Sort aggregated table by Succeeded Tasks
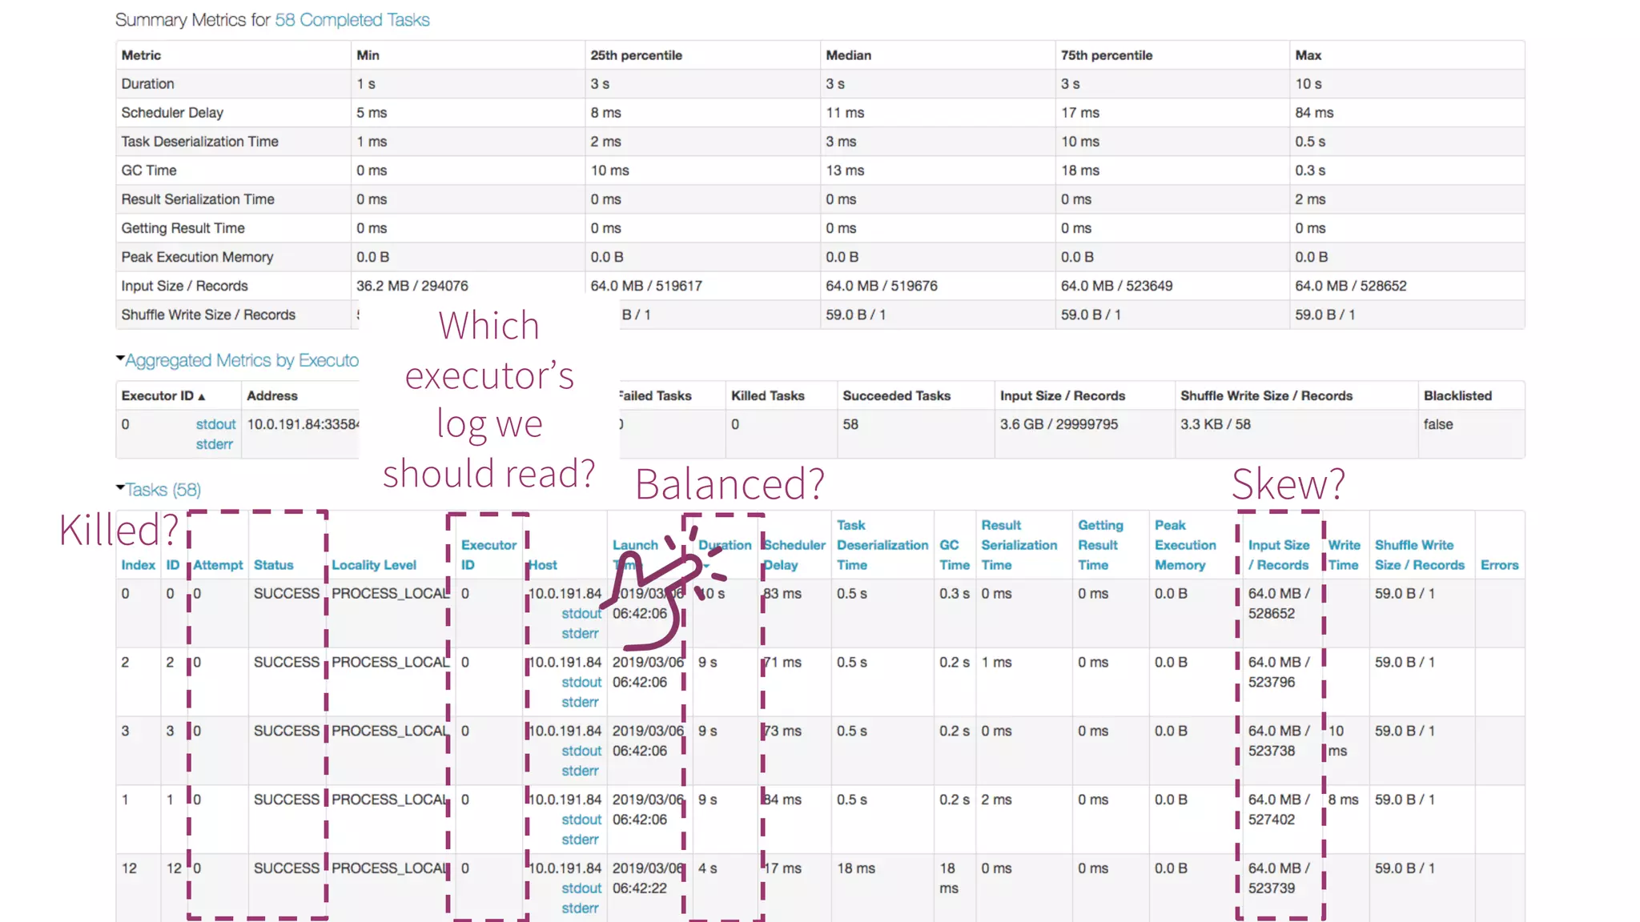 point(896,395)
